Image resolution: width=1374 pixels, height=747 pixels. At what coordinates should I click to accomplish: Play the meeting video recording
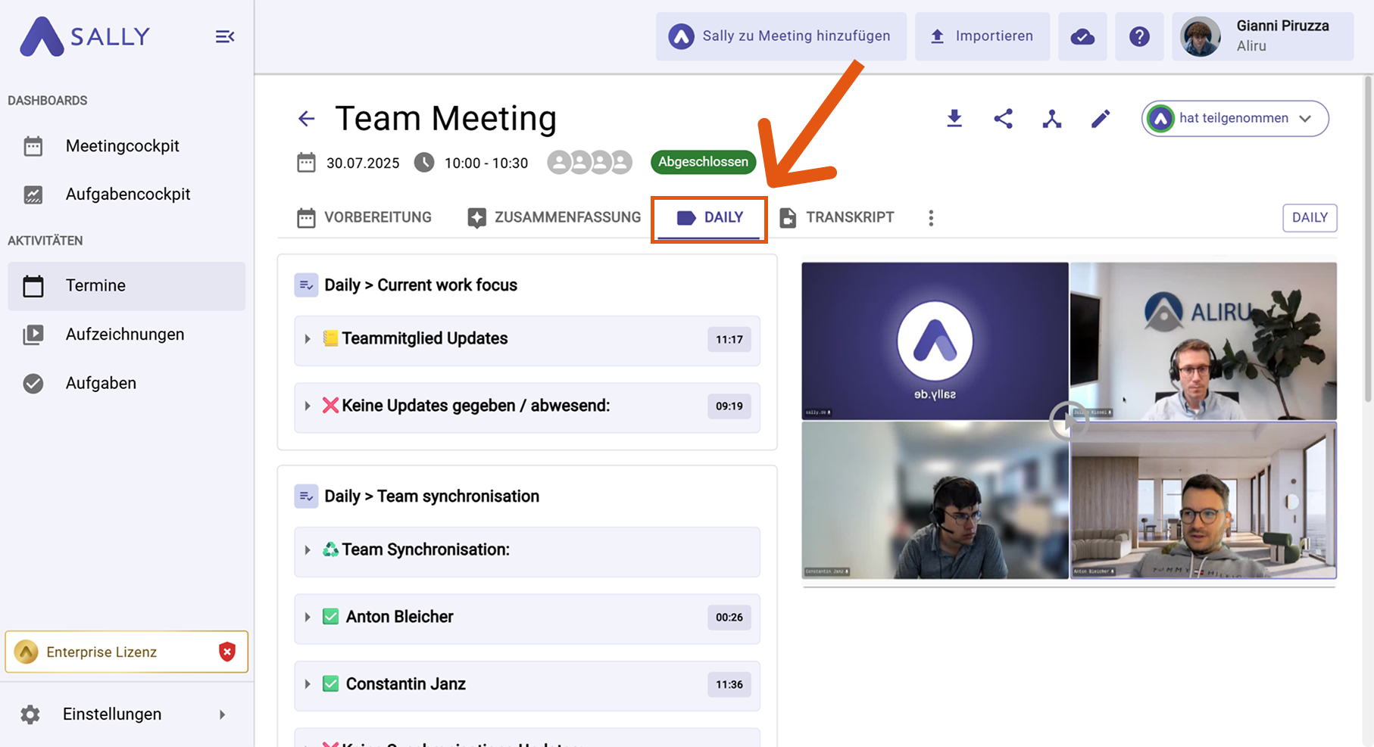1069,421
